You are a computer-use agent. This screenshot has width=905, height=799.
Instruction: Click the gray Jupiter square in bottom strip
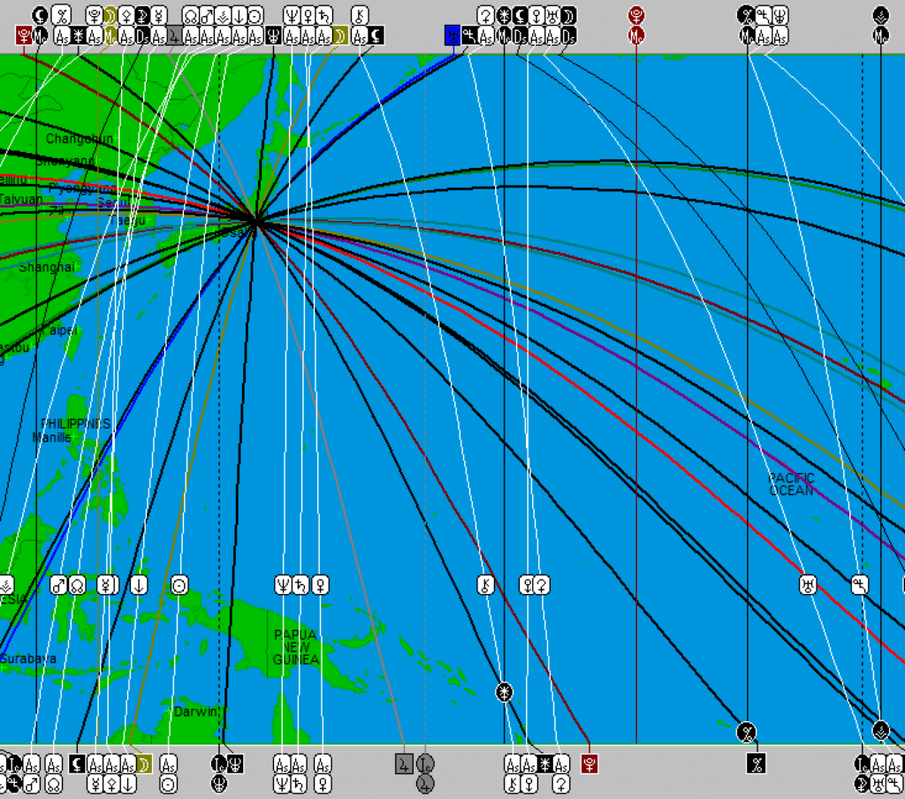tap(405, 764)
